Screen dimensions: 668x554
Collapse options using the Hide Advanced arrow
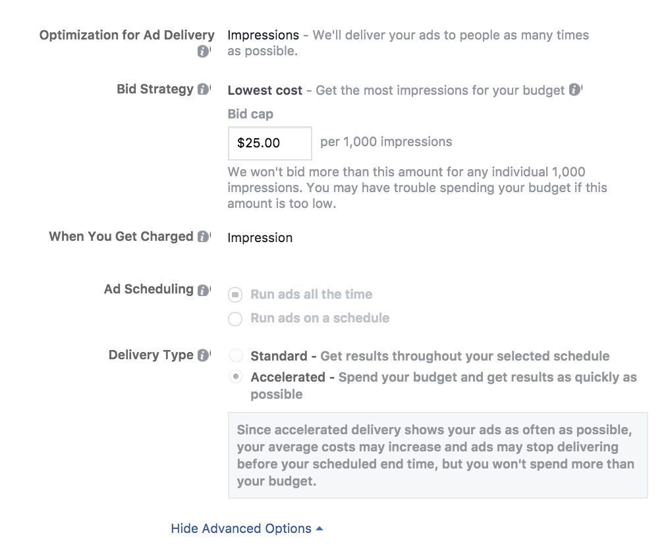pyautogui.click(x=320, y=529)
